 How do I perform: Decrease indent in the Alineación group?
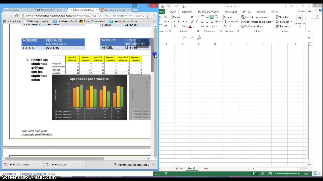pos(202,26)
